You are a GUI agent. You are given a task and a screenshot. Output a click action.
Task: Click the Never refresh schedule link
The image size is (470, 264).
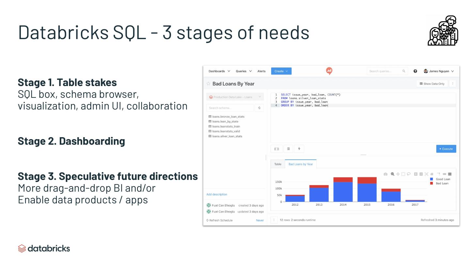click(260, 220)
